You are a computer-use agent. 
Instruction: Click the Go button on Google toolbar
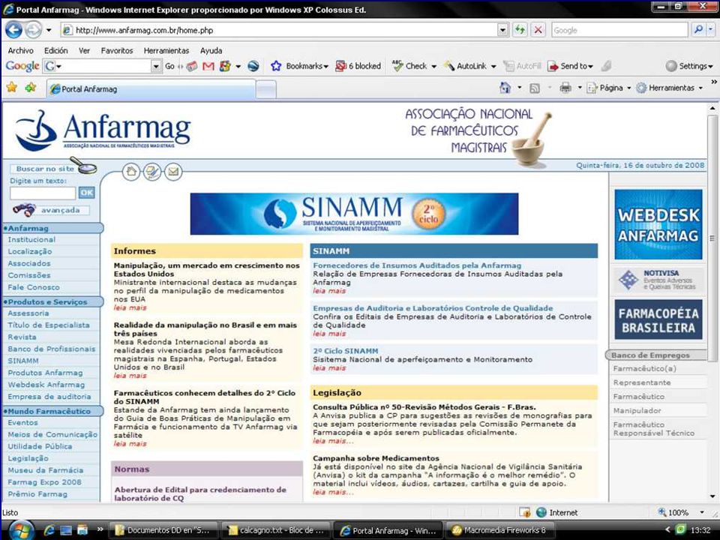click(x=170, y=66)
